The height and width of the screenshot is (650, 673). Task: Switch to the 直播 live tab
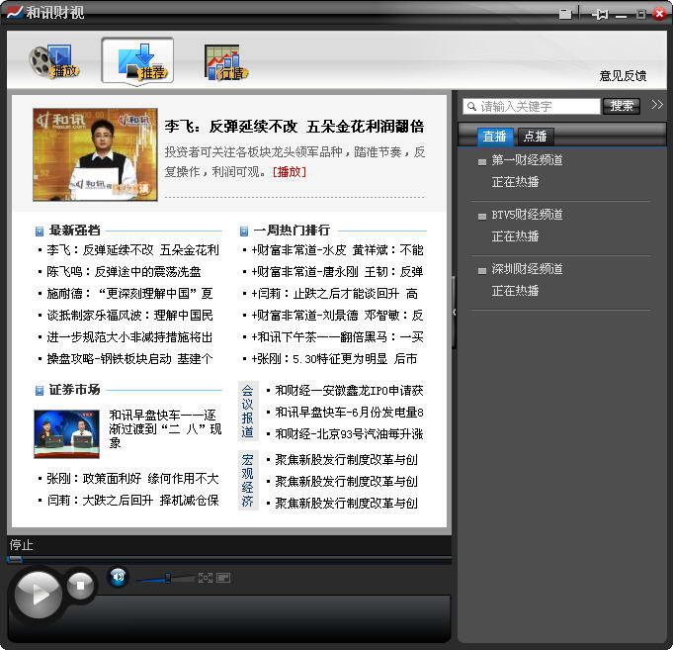point(495,137)
